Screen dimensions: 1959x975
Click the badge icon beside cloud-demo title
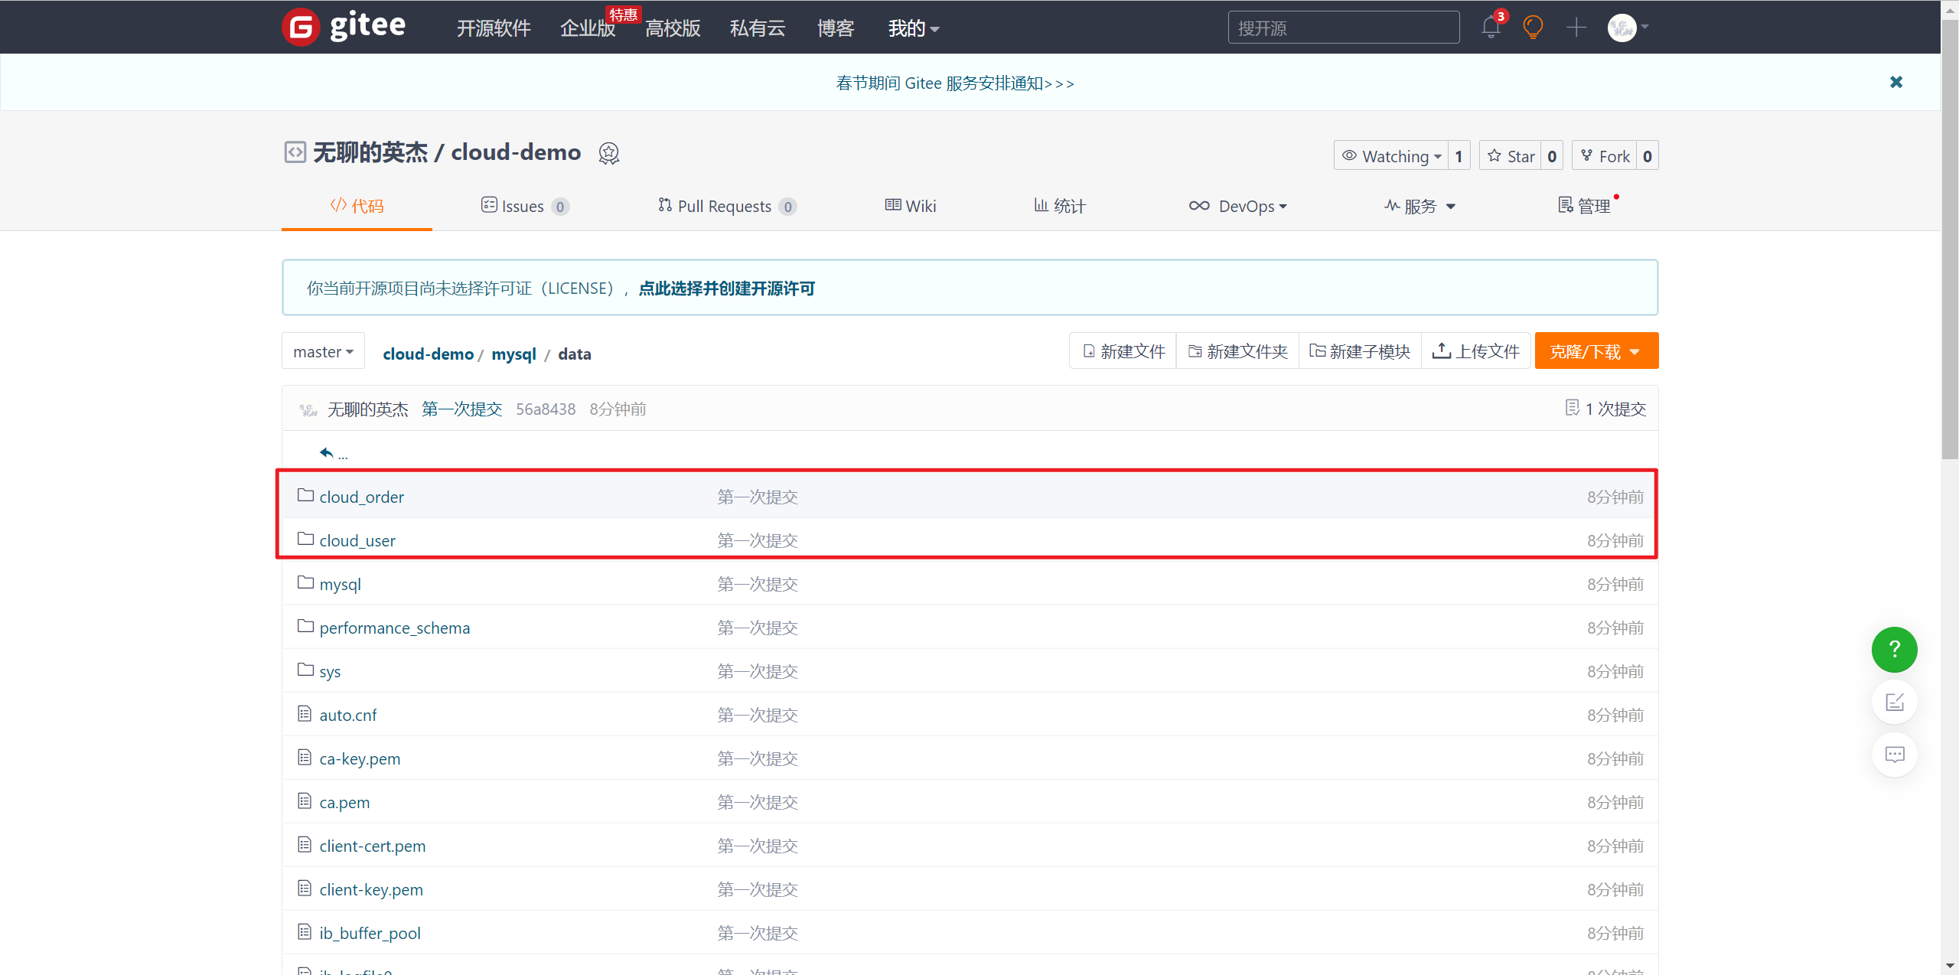pyautogui.click(x=608, y=153)
